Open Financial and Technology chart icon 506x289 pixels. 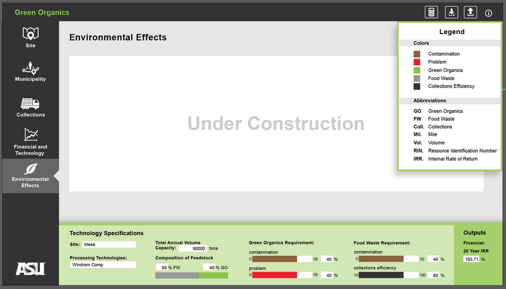30,135
